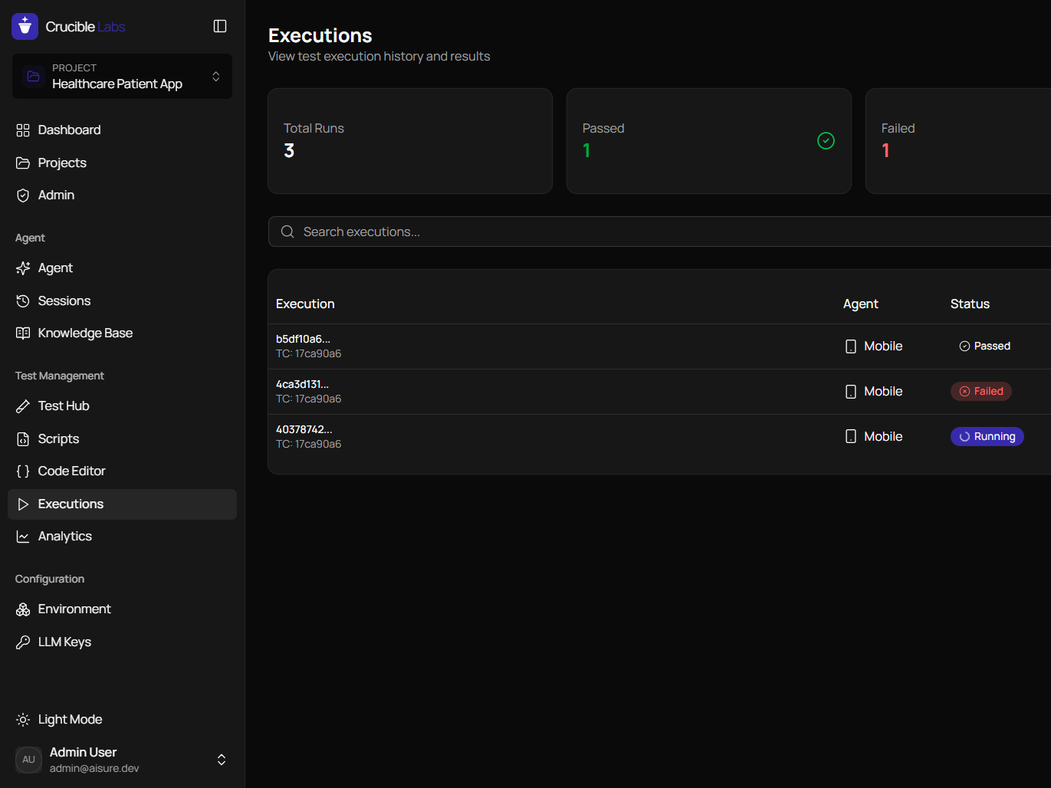Viewport: 1051px width, 788px height.
Task: Click the Analytics chart icon
Action: click(23, 537)
